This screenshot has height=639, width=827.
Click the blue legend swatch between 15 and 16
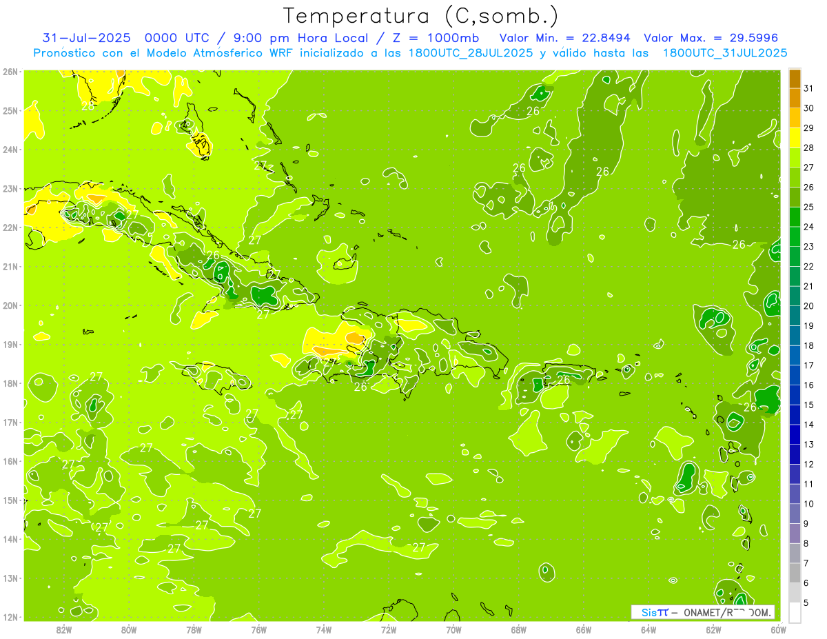(795, 395)
